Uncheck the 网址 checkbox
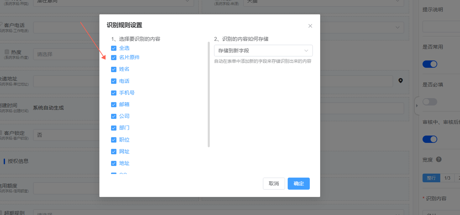 (114, 151)
